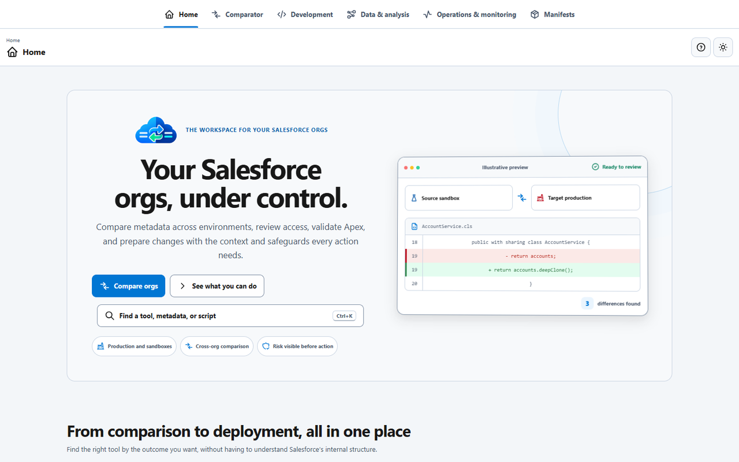This screenshot has height=462, width=739.
Task: Open the Development tab
Action: tap(305, 14)
